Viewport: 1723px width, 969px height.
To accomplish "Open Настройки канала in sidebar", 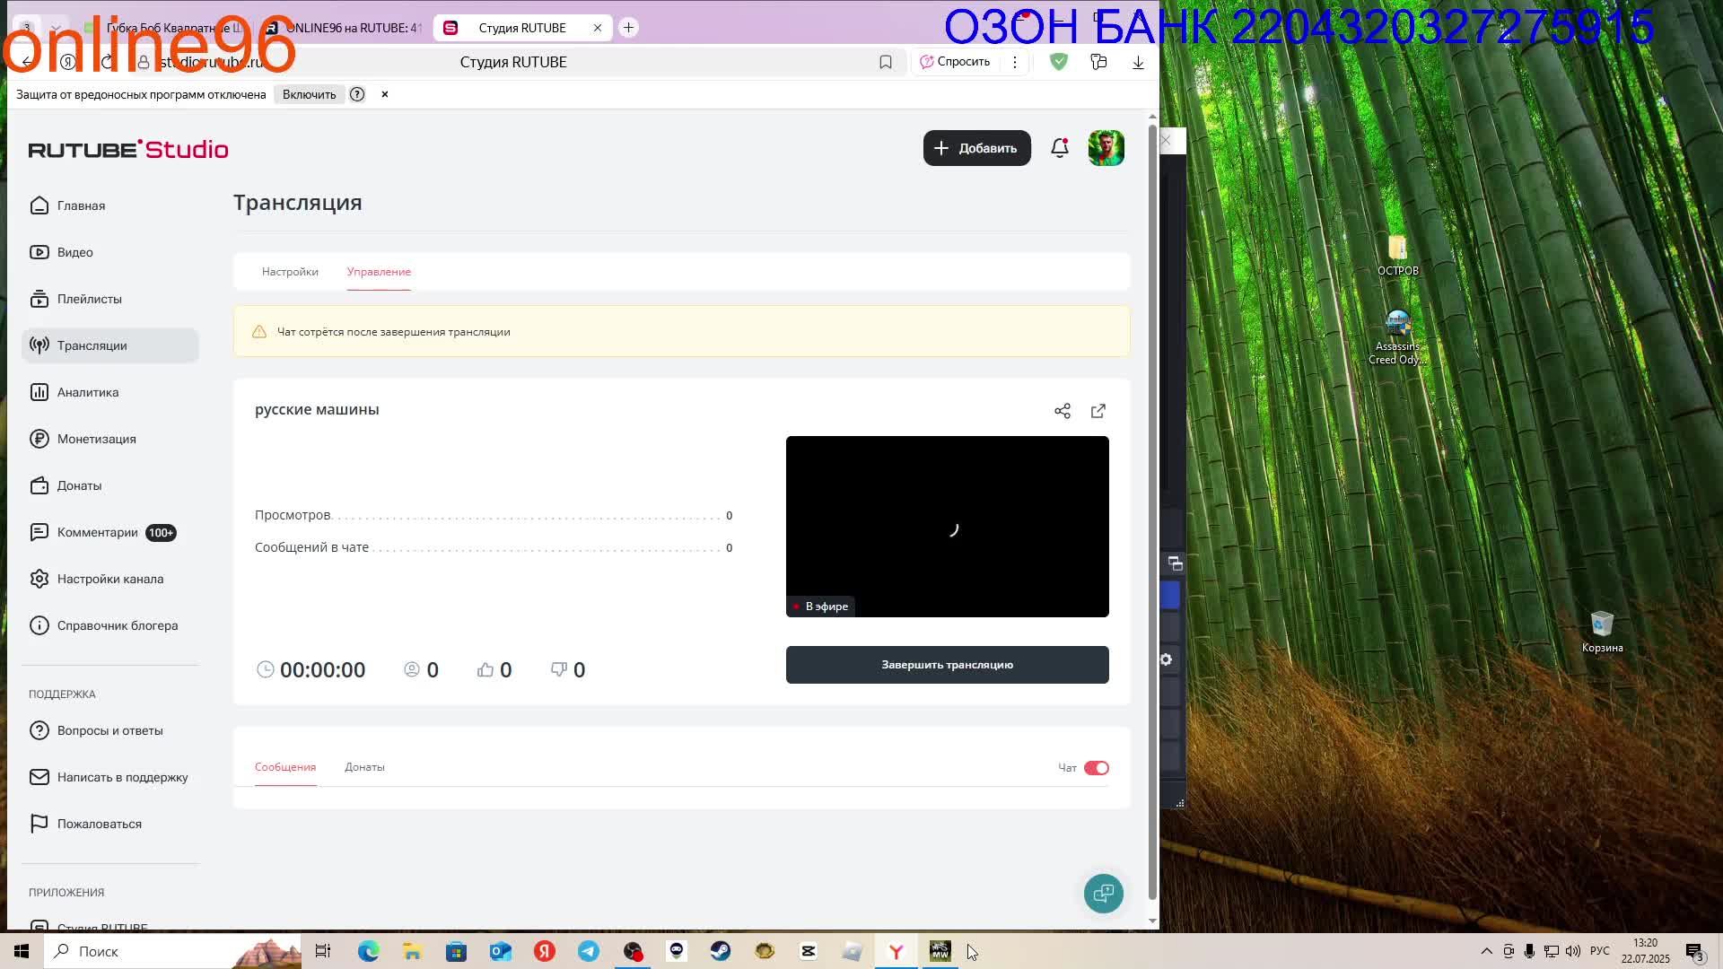I will (109, 579).
